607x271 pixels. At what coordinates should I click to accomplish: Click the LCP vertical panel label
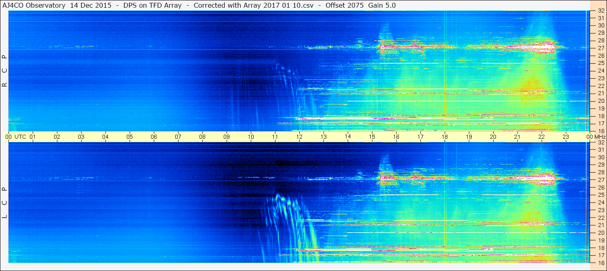tap(5, 202)
